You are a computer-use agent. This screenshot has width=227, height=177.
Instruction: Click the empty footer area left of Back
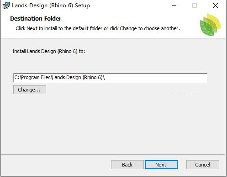56,165
